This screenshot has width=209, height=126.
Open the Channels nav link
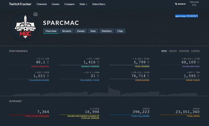(x=42, y=4)
